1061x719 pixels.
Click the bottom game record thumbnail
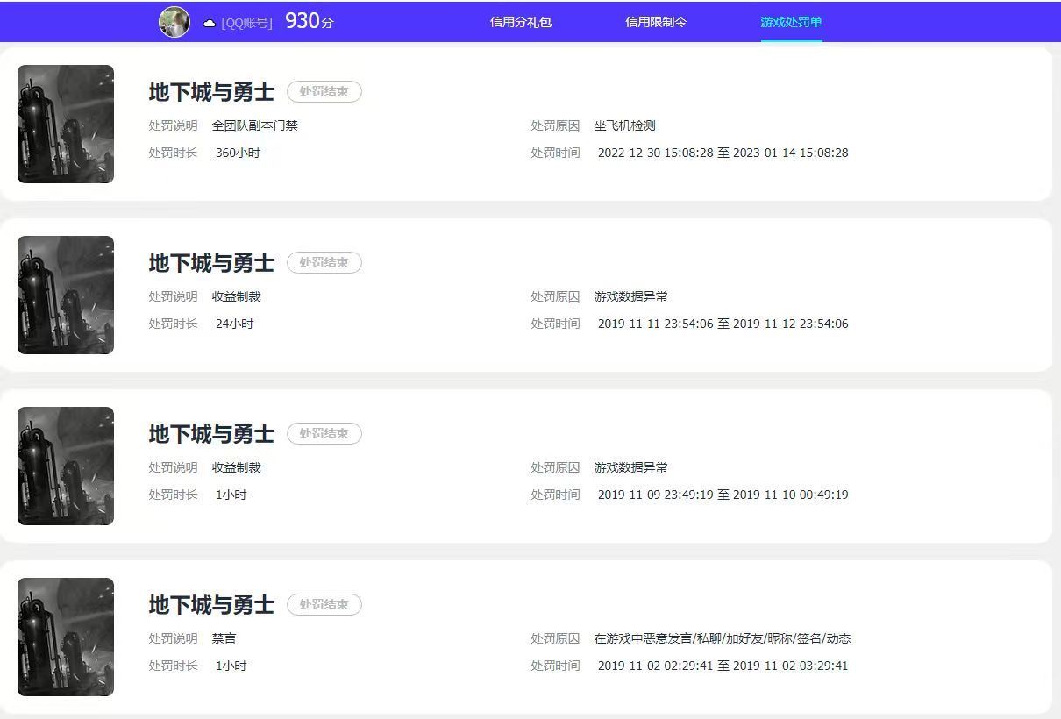click(65, 637)
